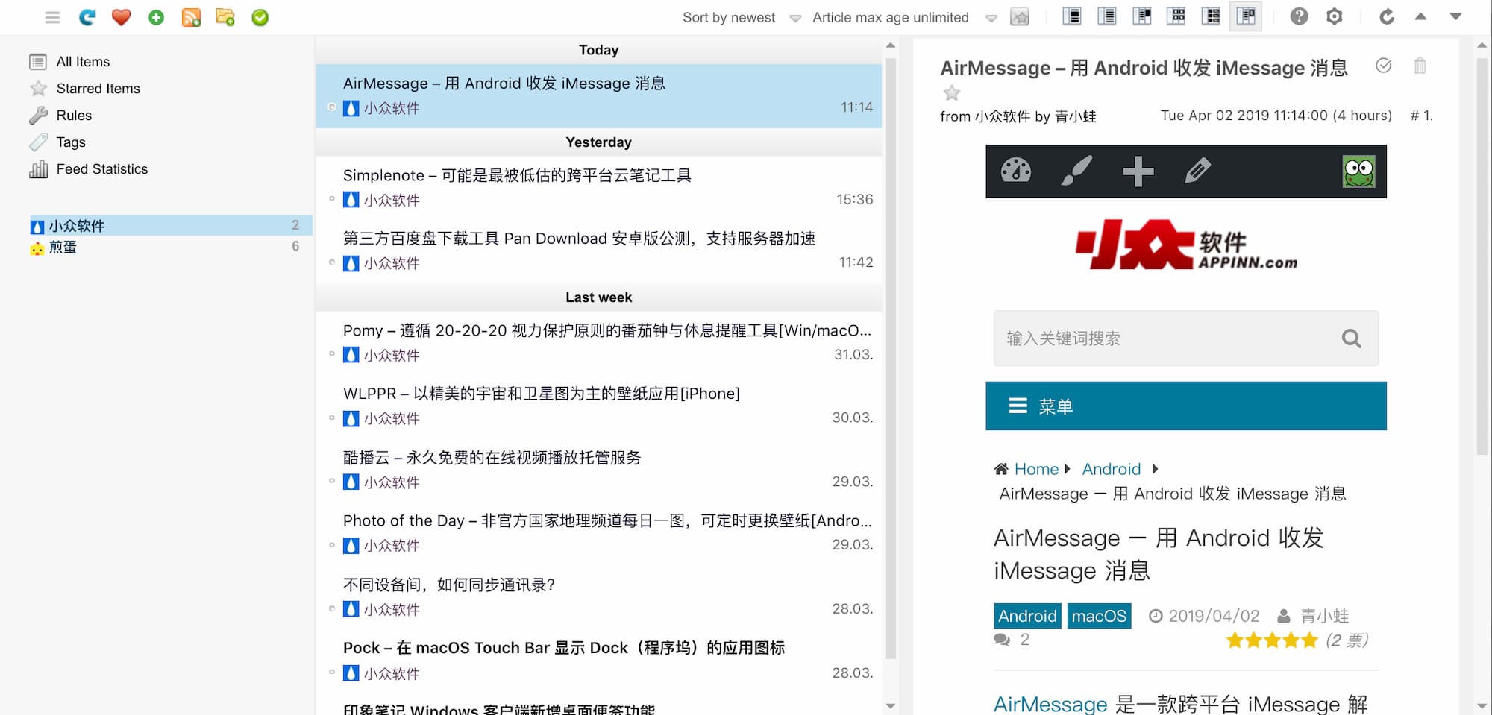
Task: Switch to the fifth thumbnail list layout icon
Action: [x=1212, y=16]
